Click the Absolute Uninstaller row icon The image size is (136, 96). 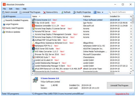33,26
